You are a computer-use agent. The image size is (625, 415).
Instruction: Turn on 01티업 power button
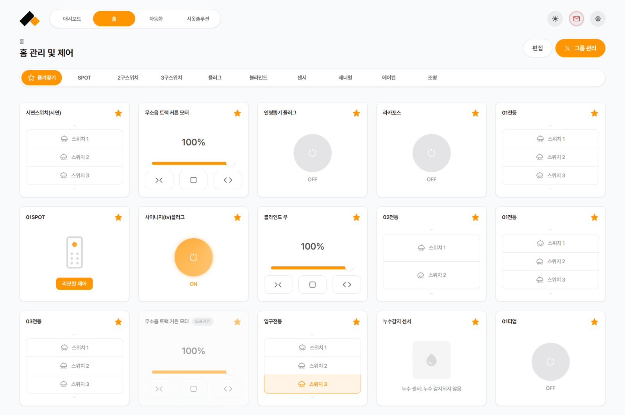click(550, 362)
